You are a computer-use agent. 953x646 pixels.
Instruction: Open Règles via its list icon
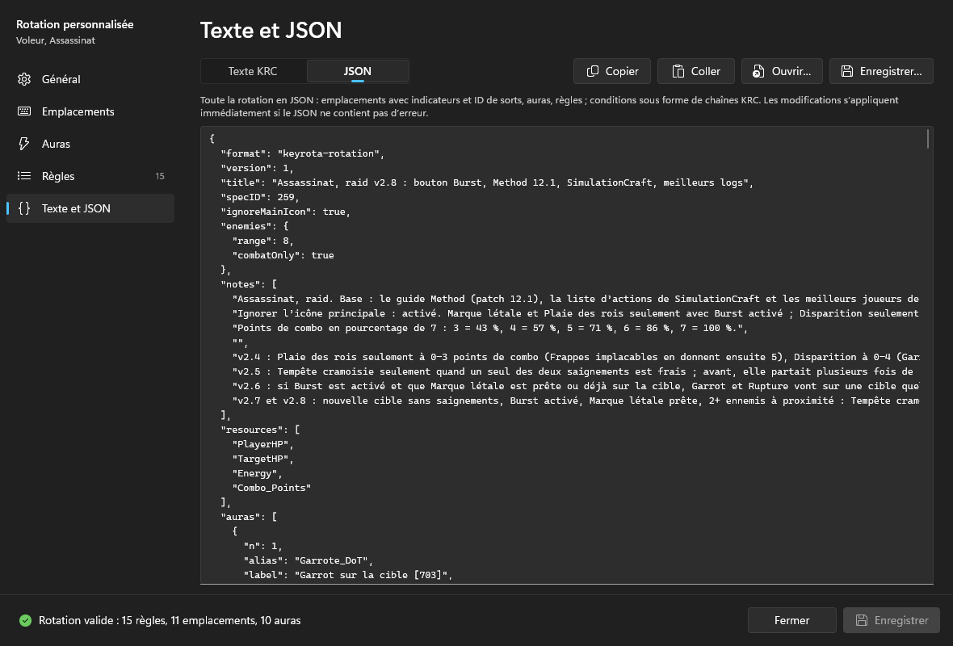pyautogui.click(x=24, y=175)
